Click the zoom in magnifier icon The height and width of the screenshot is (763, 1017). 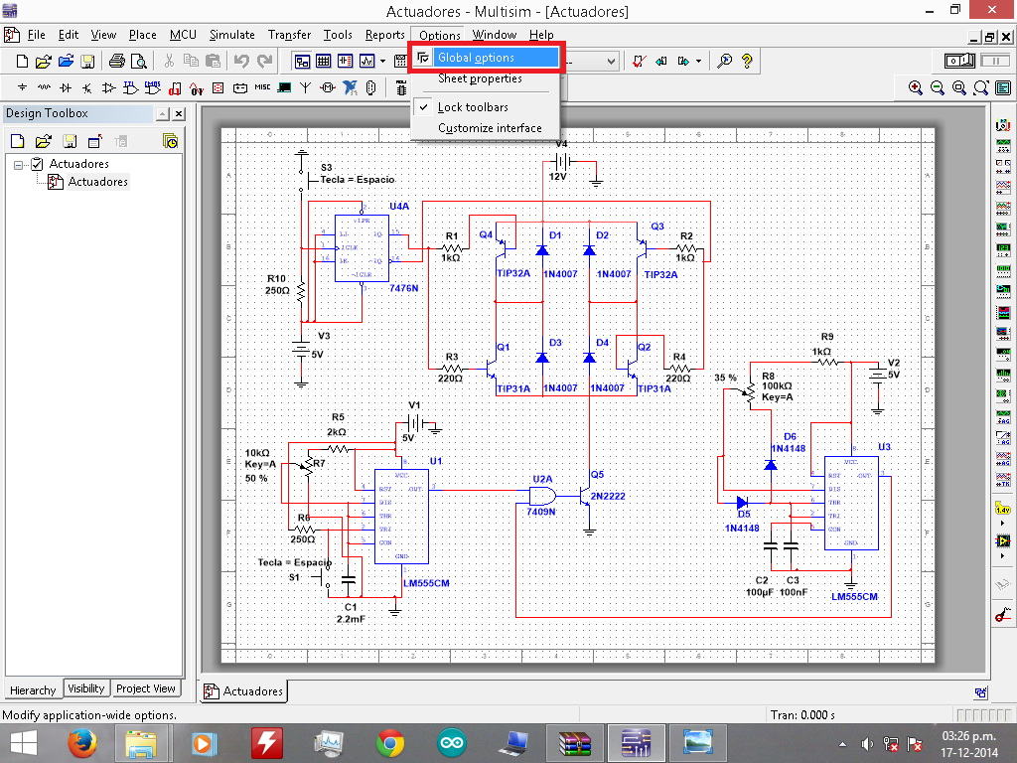click(916, 87)
